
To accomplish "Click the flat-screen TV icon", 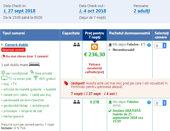I will click(x=4, y=78).
